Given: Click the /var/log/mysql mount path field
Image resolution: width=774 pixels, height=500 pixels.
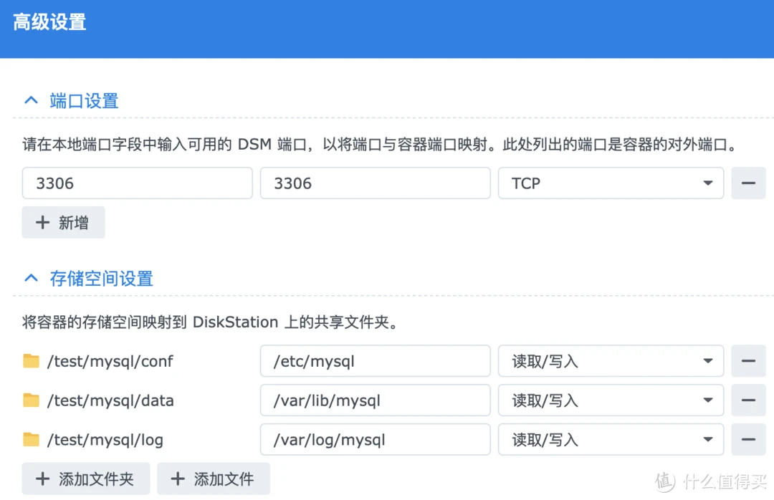Looking at the screenshot, I should [x=375, y=439].
